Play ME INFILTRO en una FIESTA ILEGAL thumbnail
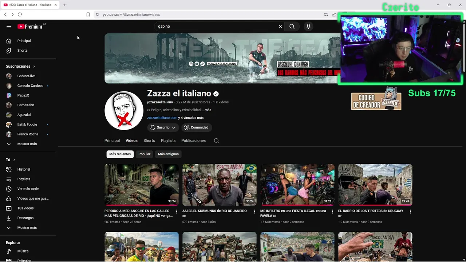 point(297,184)
